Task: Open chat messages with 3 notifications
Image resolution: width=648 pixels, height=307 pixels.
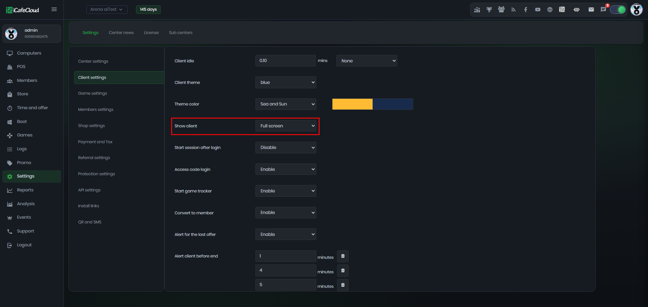Action: 603,9
